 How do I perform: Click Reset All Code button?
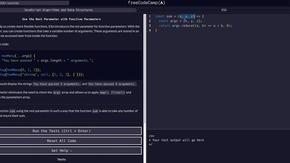(x=71, y=141)
